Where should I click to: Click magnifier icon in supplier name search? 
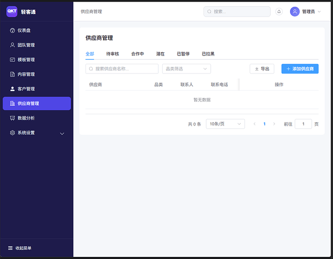pyautogui.click(x=91, y=68)
